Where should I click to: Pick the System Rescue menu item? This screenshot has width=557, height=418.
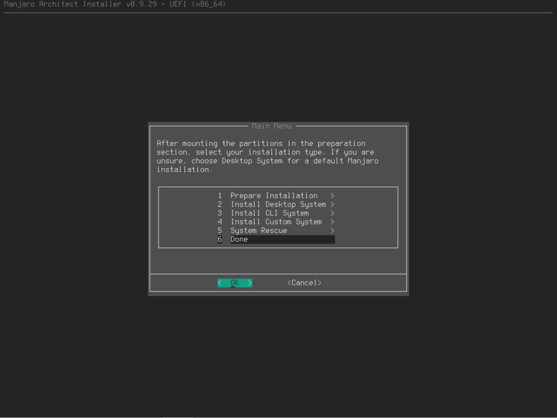259,231
